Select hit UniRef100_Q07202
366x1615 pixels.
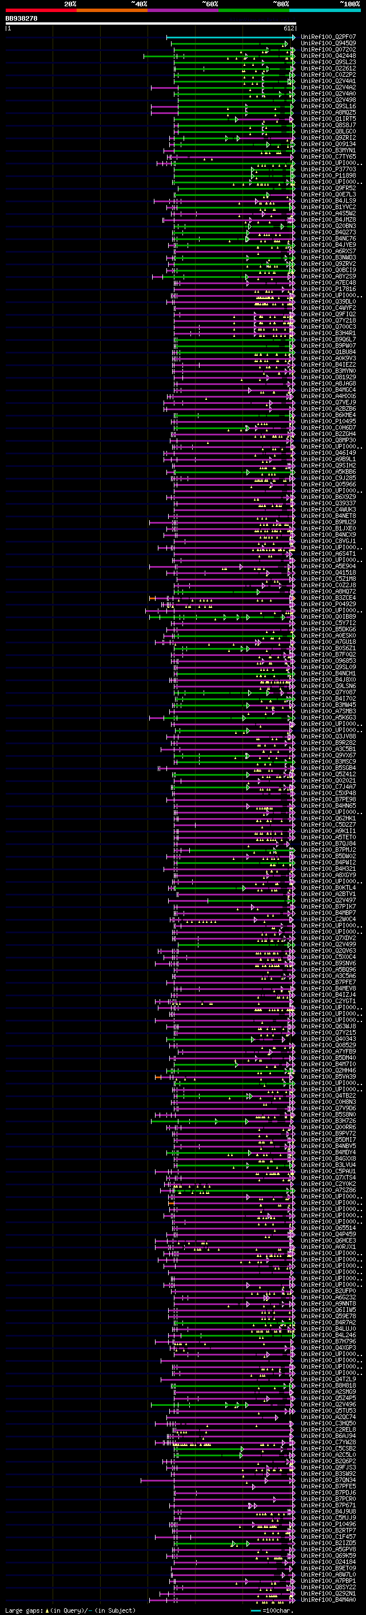click(x=328, y=49)
